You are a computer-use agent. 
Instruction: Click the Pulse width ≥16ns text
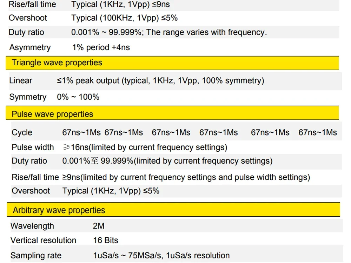(145, 147)
